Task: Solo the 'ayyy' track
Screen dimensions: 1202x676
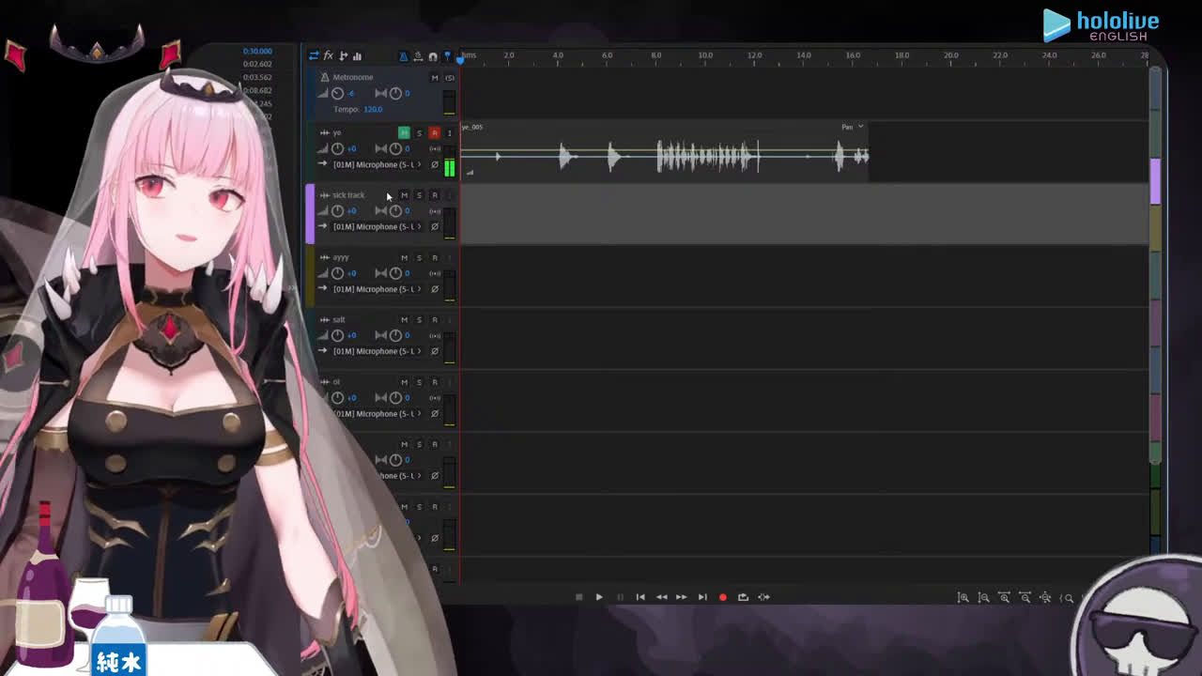Action: point(419,257)
